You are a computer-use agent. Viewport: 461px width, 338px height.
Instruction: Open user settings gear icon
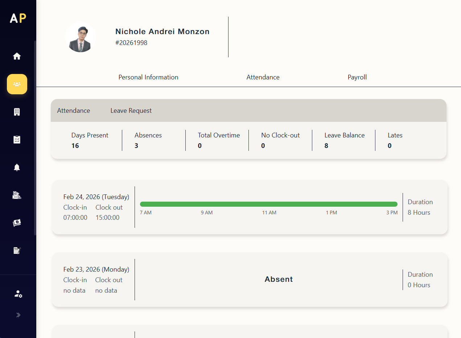18,294
